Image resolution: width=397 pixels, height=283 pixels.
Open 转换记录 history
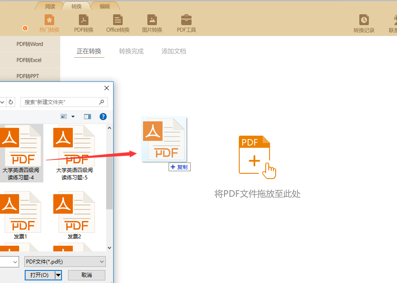coord(364,24)
